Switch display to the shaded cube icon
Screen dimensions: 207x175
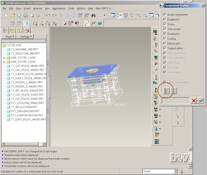pos(26,23)
